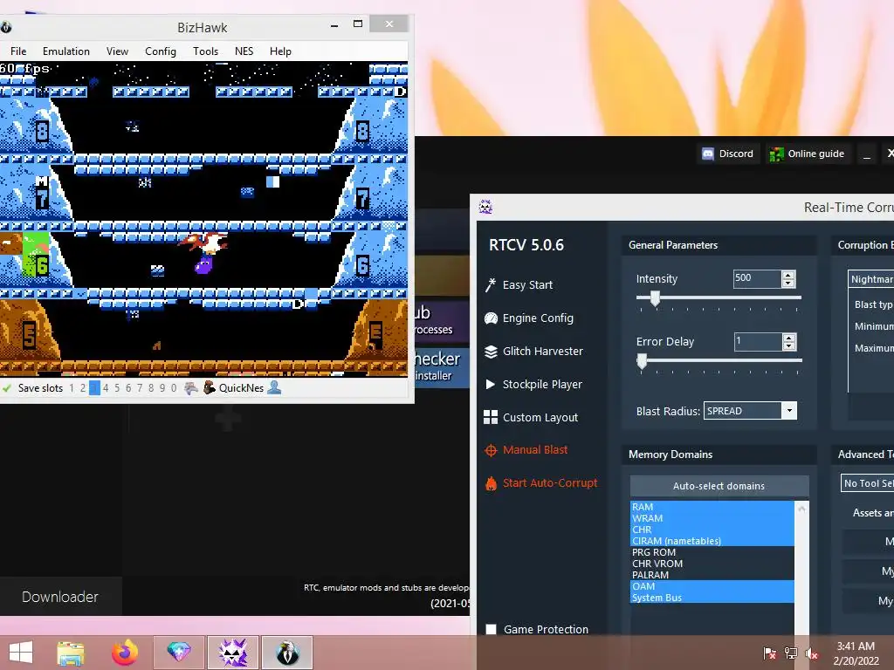894x670 pixels.
Task: Switch to BizHawk taskbar icon
Action: [287, 653]
